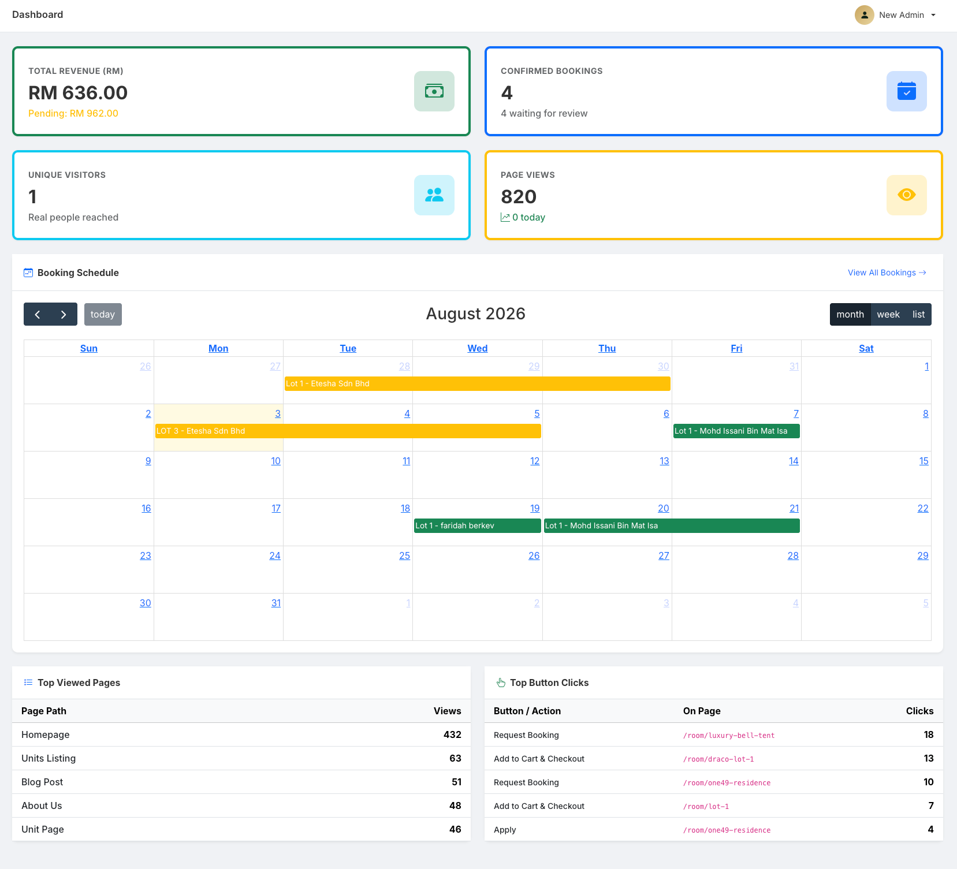Select August 10 date number
The height and width of the screenshot is (869, 957).
[x=275, y=461]
